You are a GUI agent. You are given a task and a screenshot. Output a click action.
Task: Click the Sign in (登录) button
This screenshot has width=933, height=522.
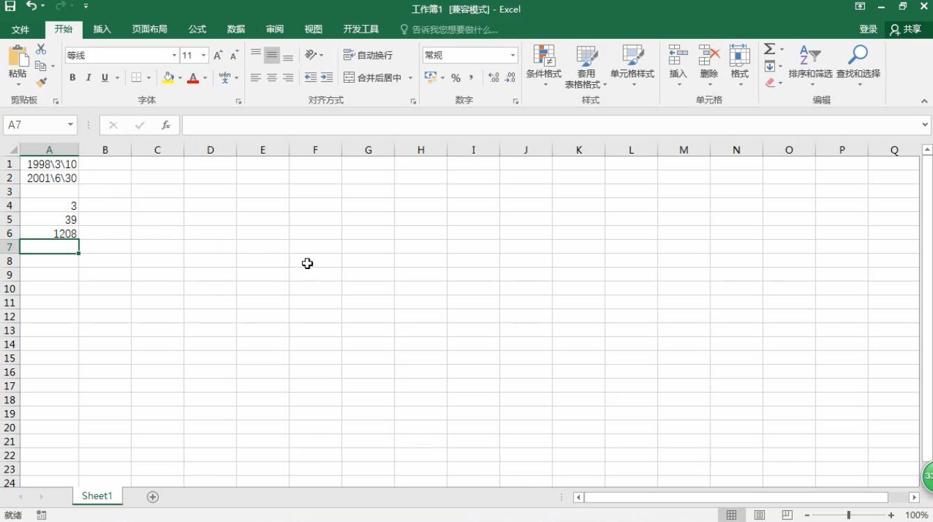[868, 29]
